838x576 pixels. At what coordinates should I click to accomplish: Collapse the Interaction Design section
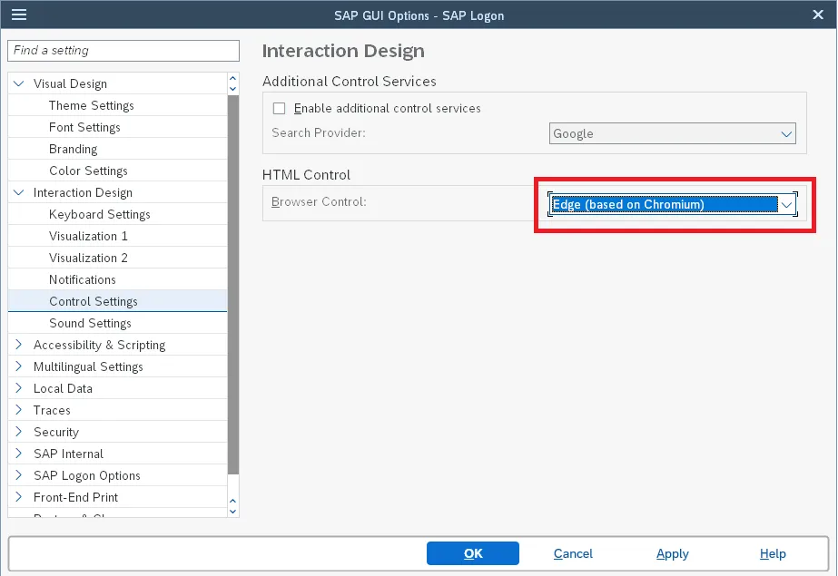point(20,192)
